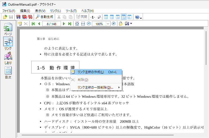
Task: Expand the arrow beside viewer save icon
Action: coord(131,23)
